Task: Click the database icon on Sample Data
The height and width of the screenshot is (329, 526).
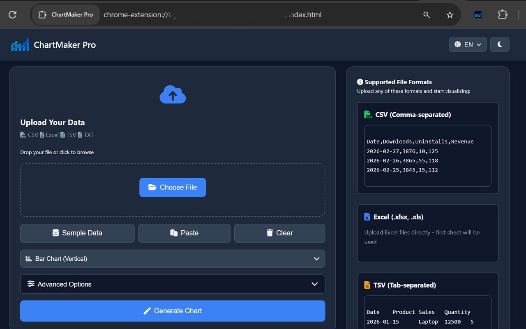Action: coord(56,233)
